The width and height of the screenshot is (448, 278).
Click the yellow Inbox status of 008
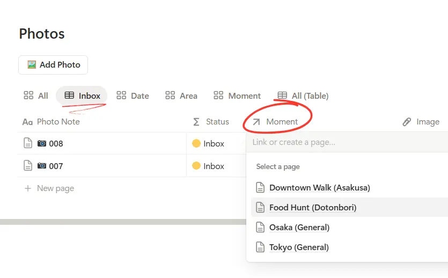(208, 143)
